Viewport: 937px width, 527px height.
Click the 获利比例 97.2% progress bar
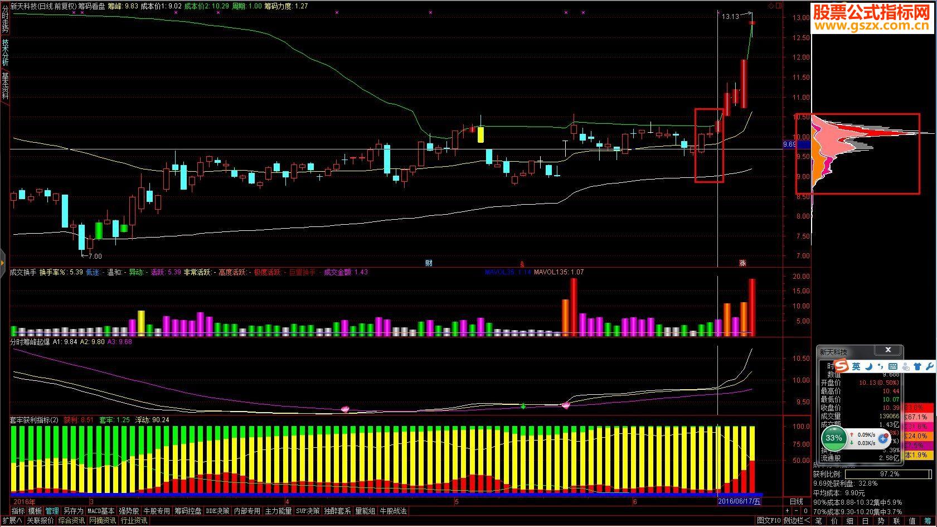tap(889, 474)
